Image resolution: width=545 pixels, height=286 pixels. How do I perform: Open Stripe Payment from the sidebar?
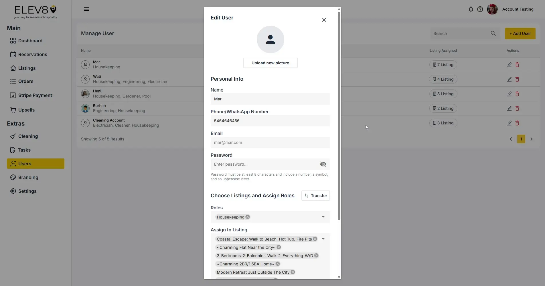[35, 95]
